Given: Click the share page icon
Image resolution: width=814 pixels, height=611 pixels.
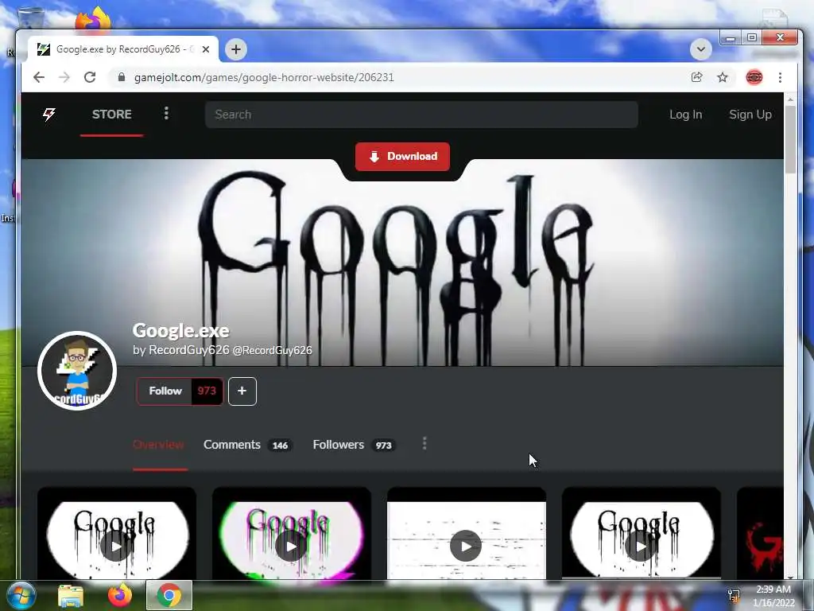Looking at the screenshot, I should tap(696, 77).
